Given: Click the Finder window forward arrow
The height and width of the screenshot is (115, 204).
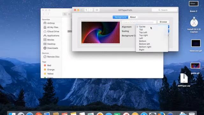Looking at the screenshot, I should pos(48,14).
